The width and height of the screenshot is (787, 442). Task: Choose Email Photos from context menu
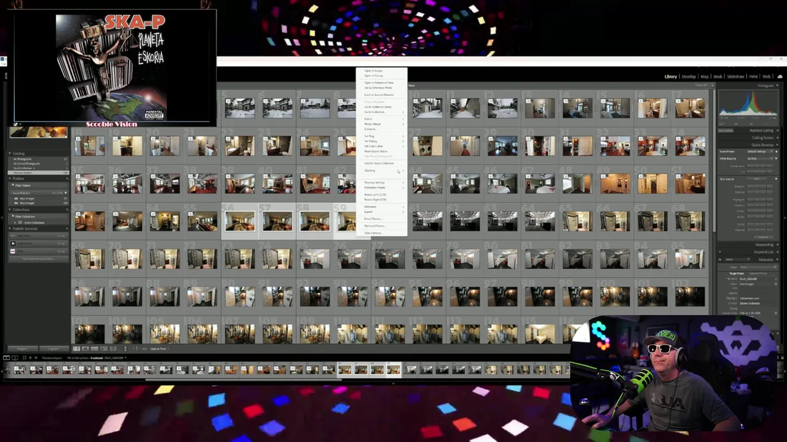click(x=381, y=219)
